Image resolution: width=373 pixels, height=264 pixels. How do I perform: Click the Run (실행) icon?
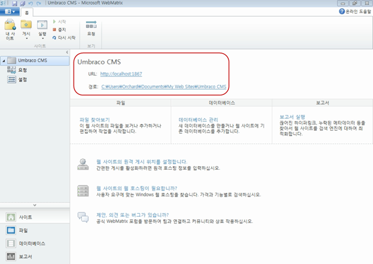pos(42,24)
